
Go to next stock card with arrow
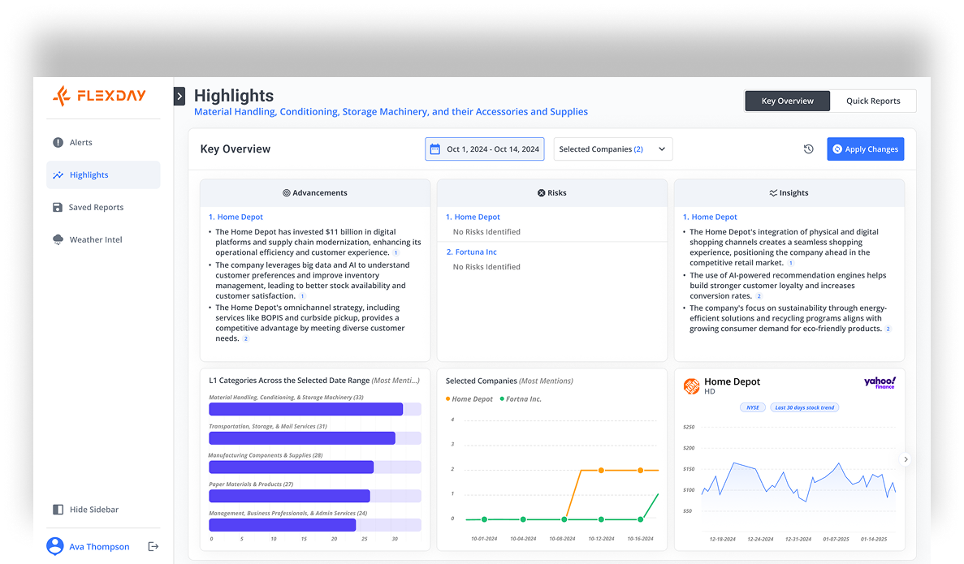[906, 459]
